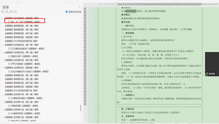219x124 pixels.
Task: Jump to 【《角的分类》试题解析—教案】 heading
Action: (23, 56)
